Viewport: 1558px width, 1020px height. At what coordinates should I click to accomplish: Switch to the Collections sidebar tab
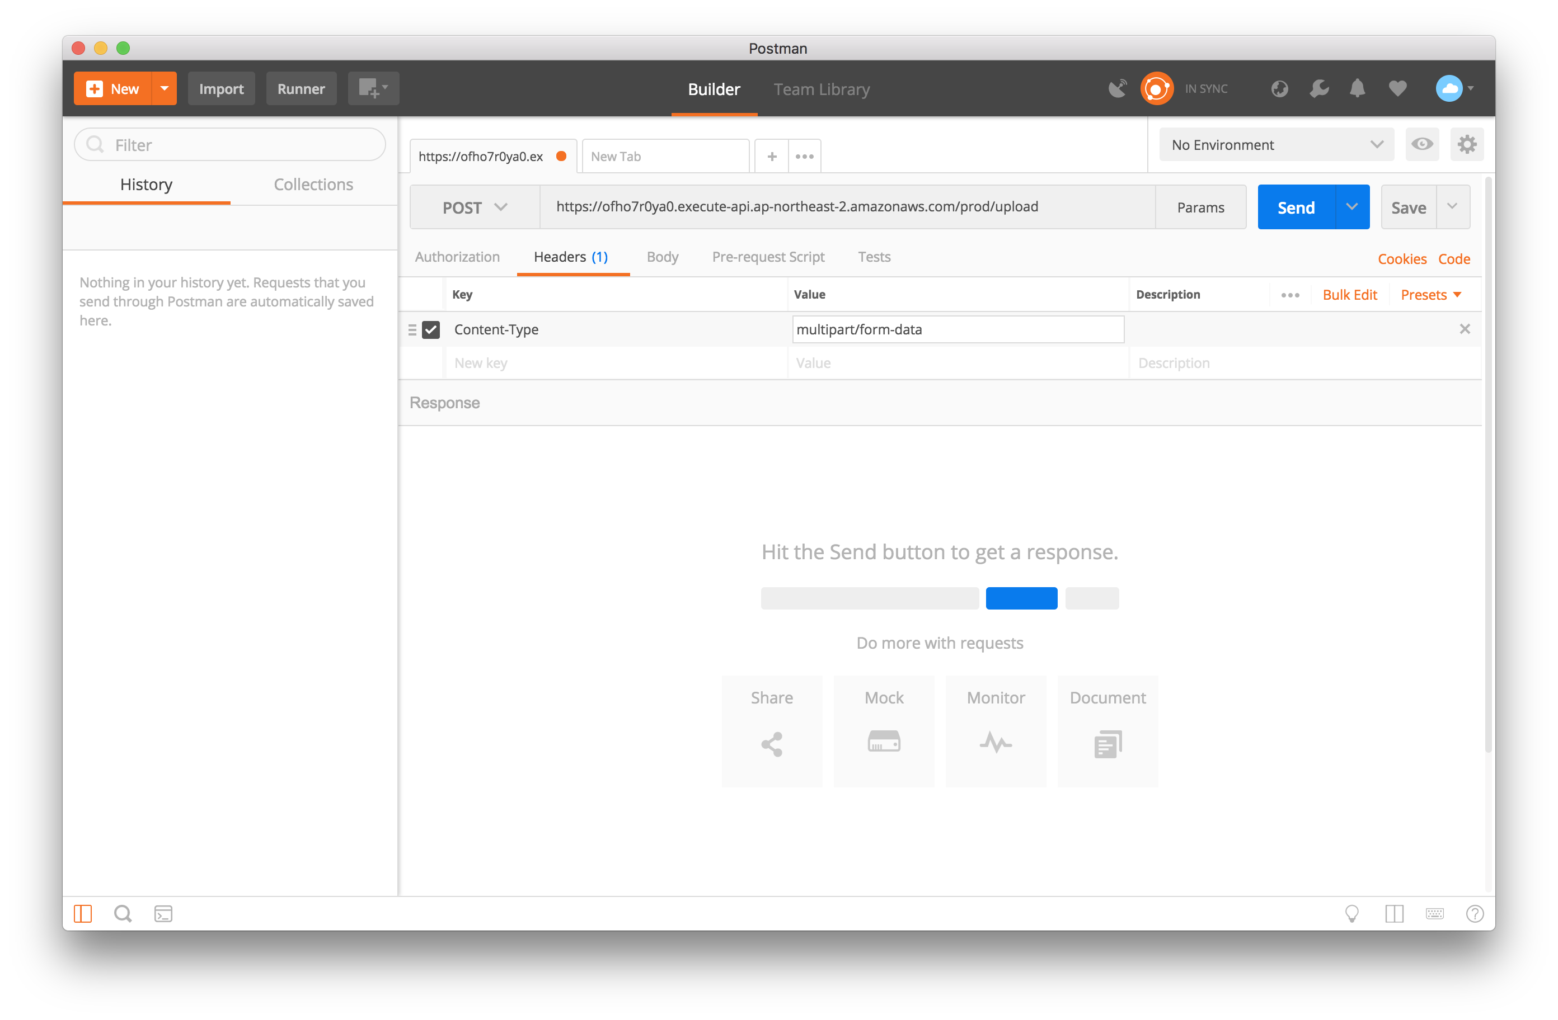[x=313, y=185]
